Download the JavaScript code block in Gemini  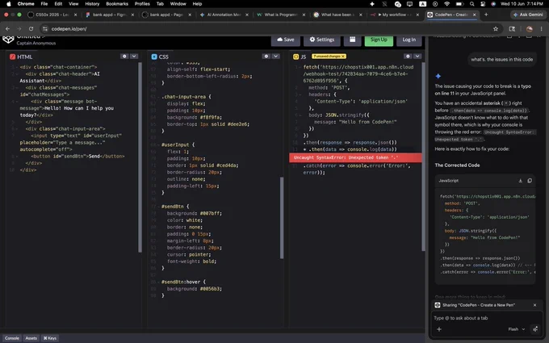[520, 181]
